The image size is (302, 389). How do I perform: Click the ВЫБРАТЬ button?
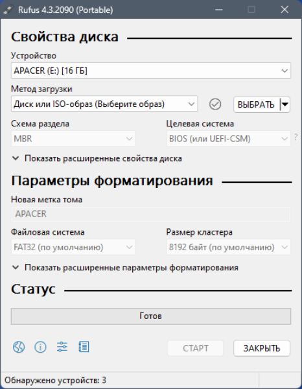click(257, 104)
